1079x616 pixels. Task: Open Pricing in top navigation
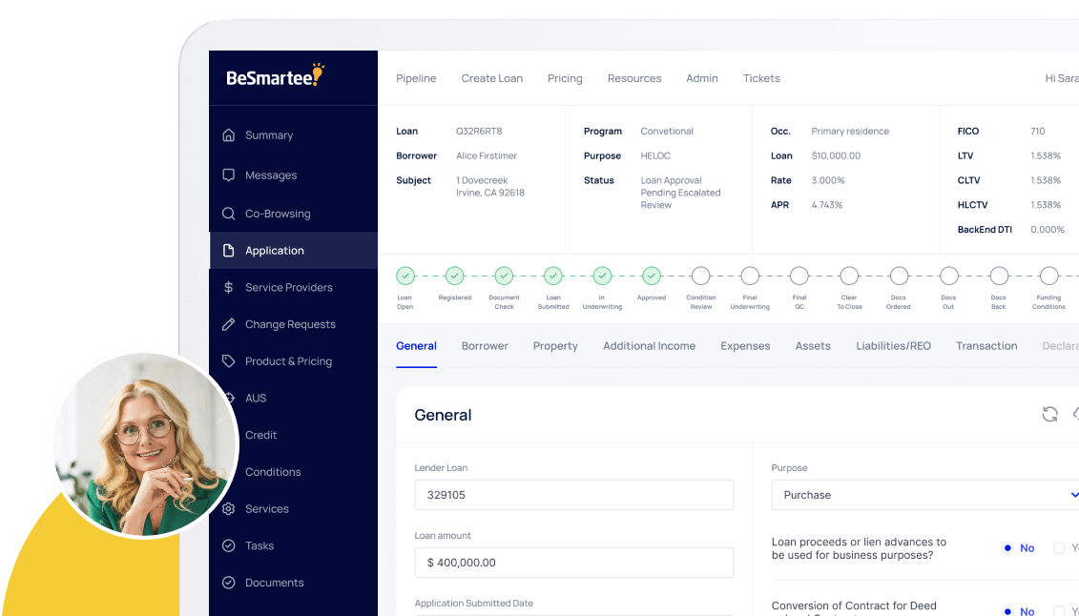(565, 78)
